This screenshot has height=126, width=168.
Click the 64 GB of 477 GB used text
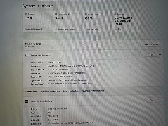click(x=33, y=29)
